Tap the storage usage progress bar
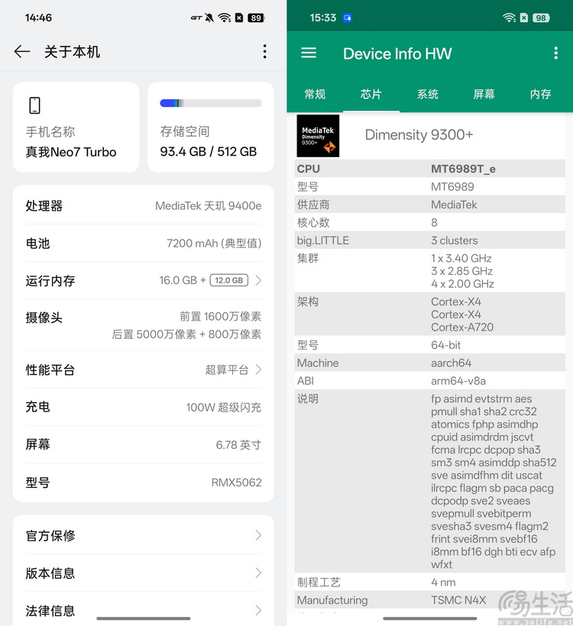The image size is (573, 626). 211,103
